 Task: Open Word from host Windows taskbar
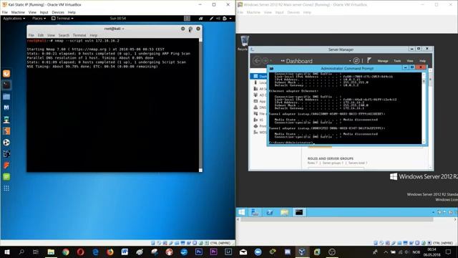(x=125, y=252)
